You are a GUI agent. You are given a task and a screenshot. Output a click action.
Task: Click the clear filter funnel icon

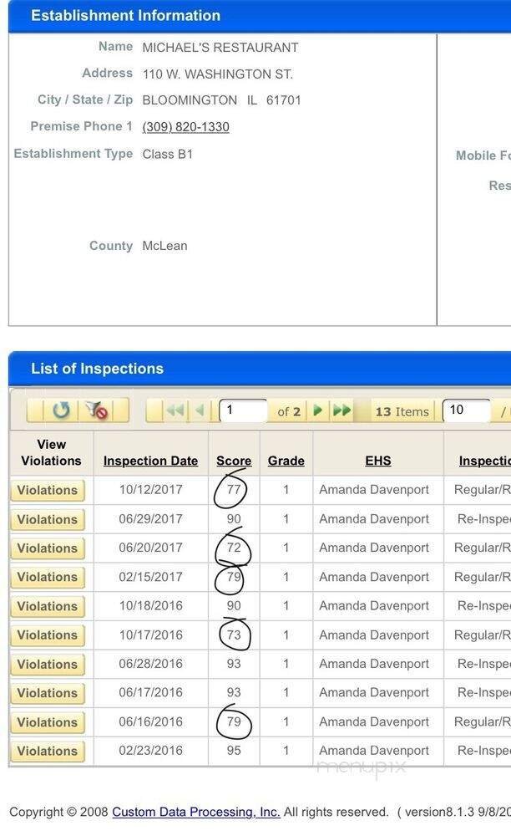[96, 410]
